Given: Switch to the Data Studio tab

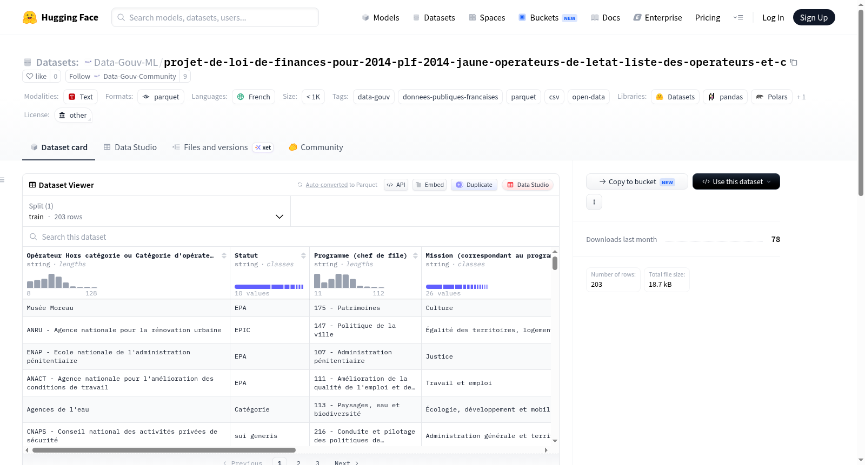Looking at the screenshot, I should [x=130, y=147].
